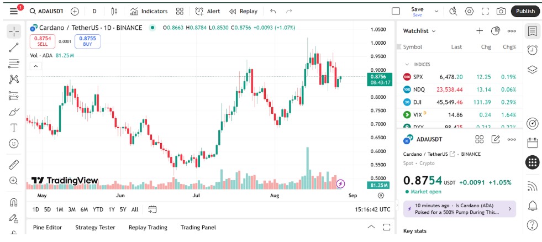Open indicator templates grid icon
The width and height of the screenshot is (542, 242).
point(180,11)
